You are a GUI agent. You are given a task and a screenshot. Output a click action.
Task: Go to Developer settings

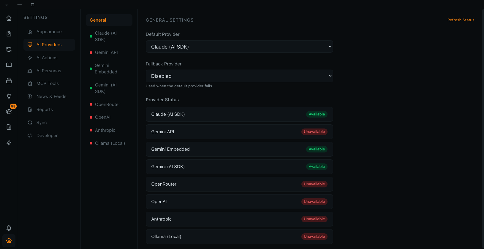[49, 136]
